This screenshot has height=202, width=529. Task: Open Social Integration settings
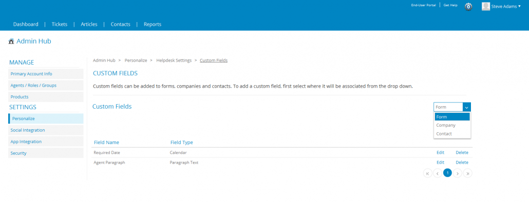(x=46, y=130)
